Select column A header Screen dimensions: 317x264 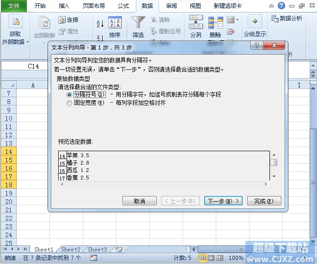(33, 85)
